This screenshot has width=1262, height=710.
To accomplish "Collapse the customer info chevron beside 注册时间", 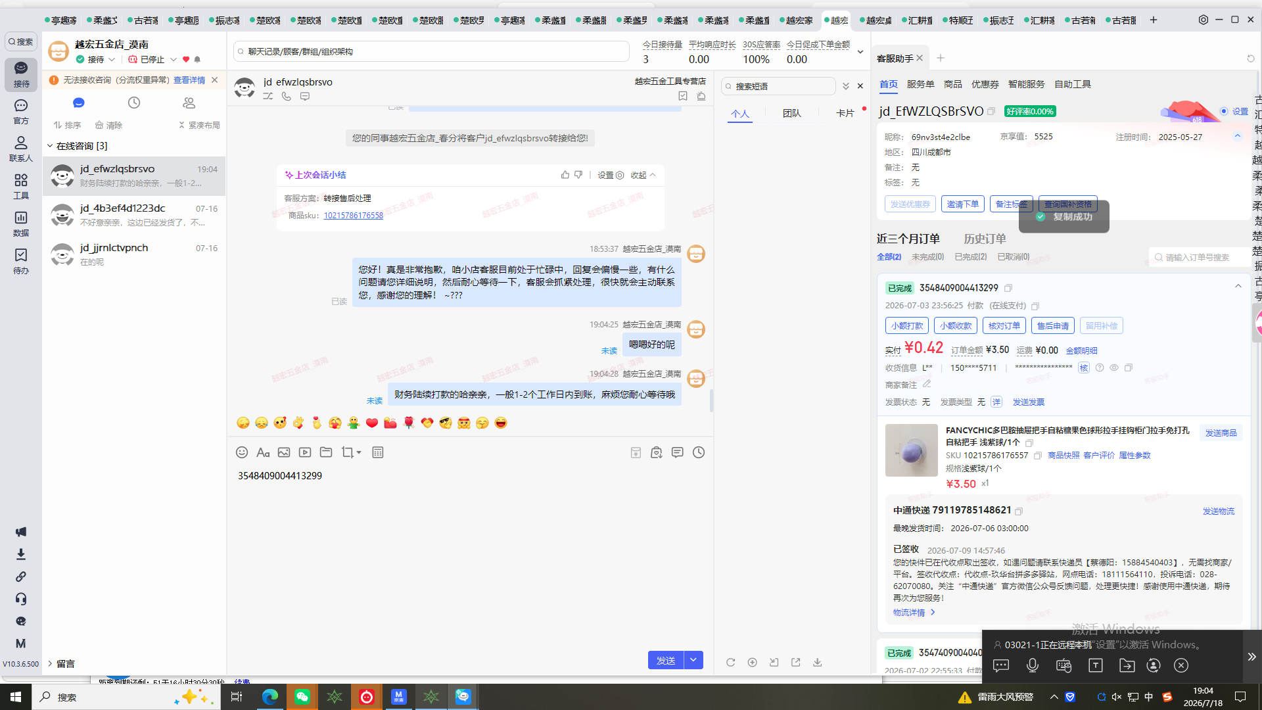I will pyautogui.click(x=1238, y=136).
